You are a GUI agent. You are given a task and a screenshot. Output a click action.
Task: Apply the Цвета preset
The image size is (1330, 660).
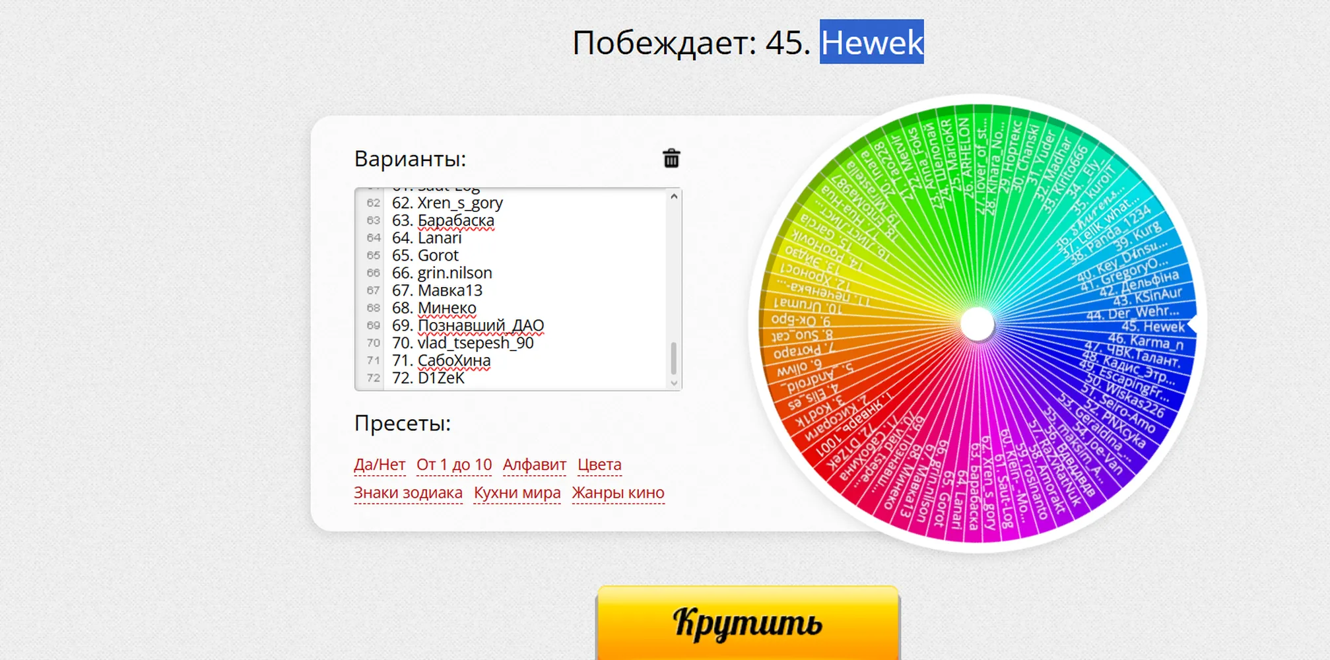599,465
